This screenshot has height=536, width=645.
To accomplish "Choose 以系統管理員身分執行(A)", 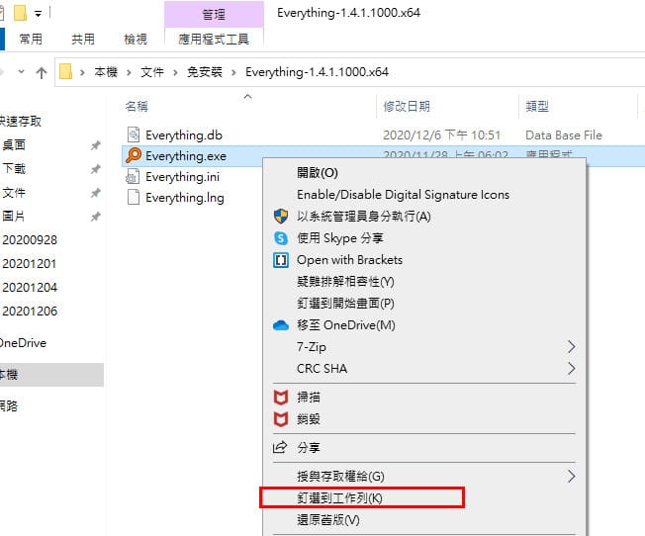I will coord(364,216).
